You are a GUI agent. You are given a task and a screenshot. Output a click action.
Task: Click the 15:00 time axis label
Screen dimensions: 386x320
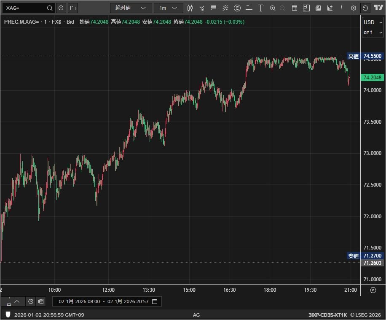pyautogui.click(x=189, y=290)
